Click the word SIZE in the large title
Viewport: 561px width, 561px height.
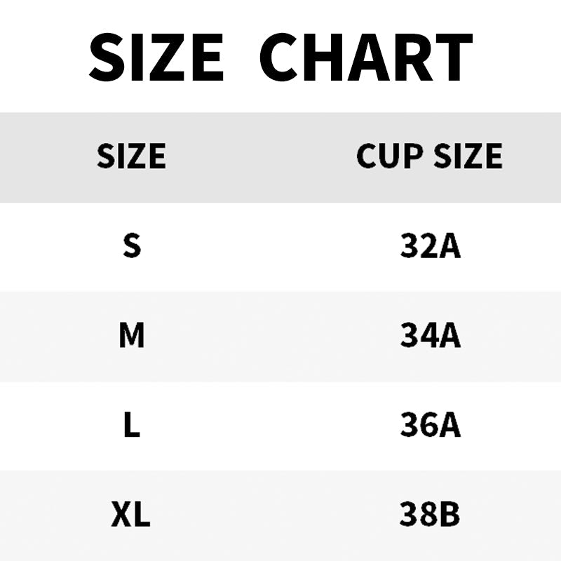point(156,56)
